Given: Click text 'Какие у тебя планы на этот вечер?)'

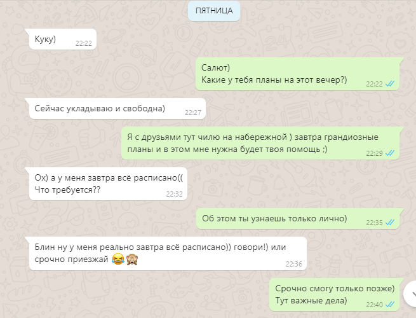Looking at the screenshot, I should pos(274,80).
